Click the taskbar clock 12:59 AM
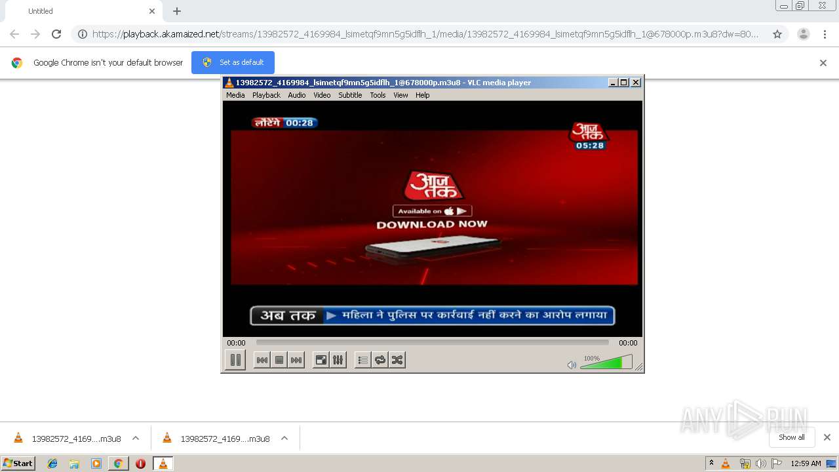The image size is (839, 472). click(806, 463)
